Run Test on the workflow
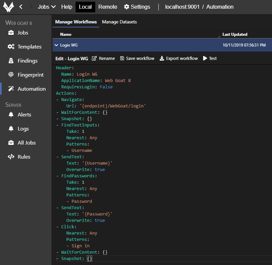Viewport: 272px width, 265px height. point(210,59)
